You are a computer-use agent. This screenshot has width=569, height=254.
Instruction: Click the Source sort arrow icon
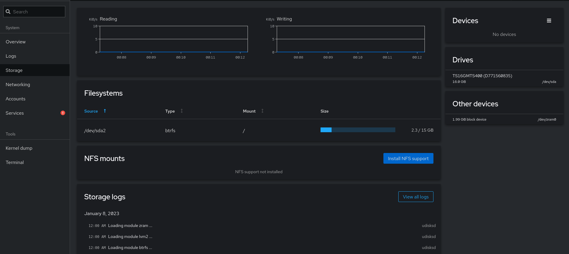(x=105, y=111)
